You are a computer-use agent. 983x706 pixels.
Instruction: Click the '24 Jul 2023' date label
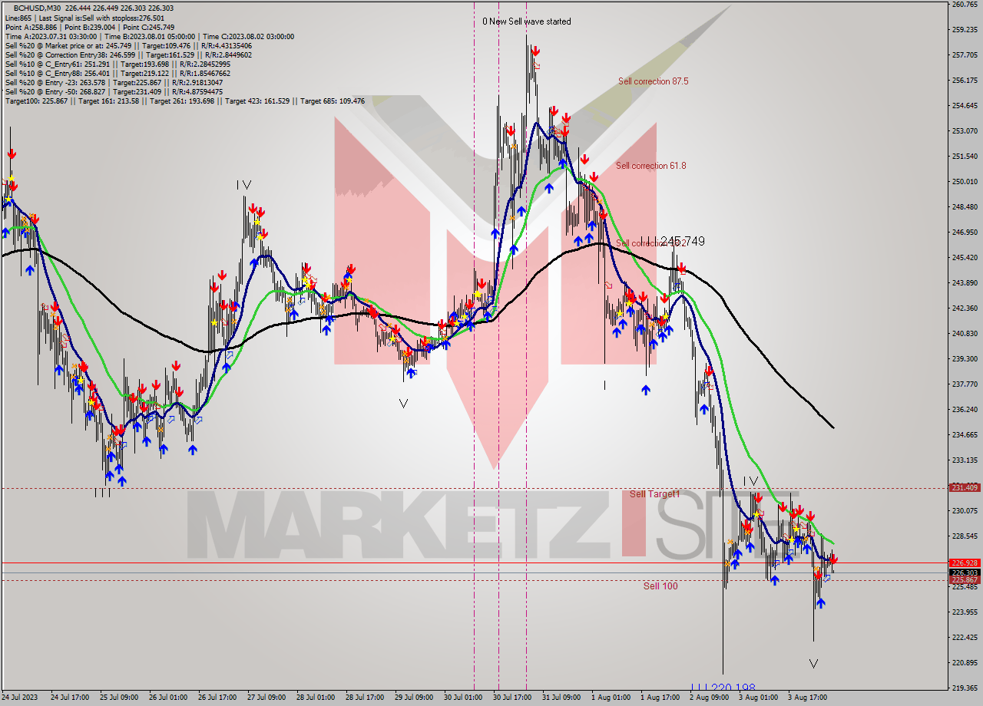(20, 698)
